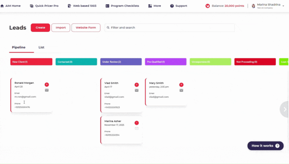The height and width of the screenshot is (164, 289).
Task: Click the Quick Pricer Pro calculator icon
Action: tap(32, 6)
